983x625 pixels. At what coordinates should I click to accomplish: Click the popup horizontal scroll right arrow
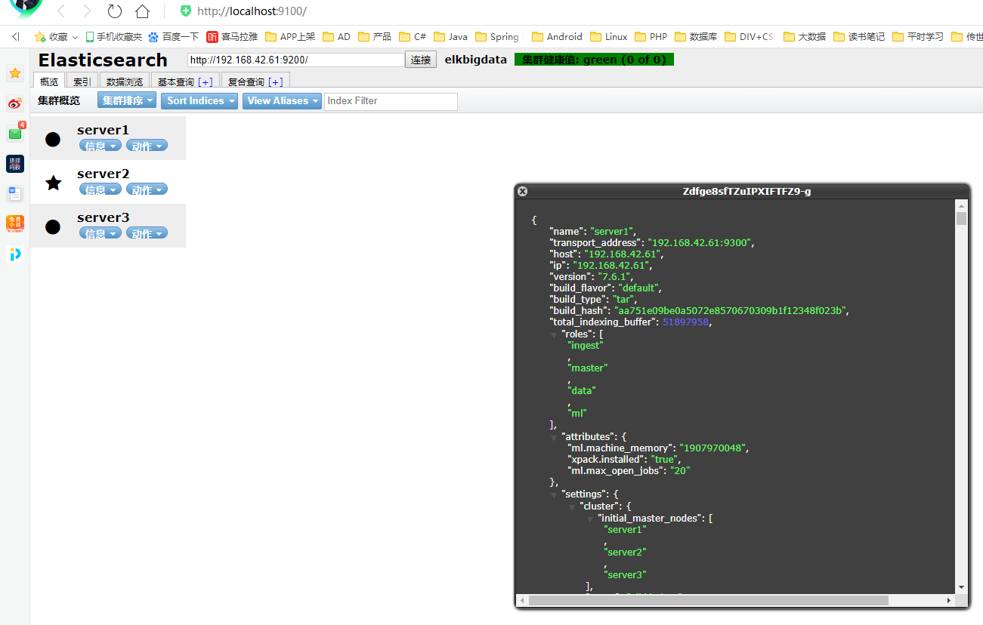tap(949, 601)
